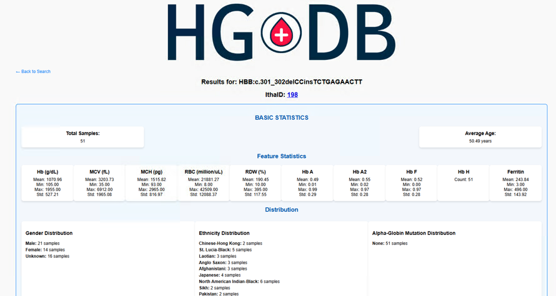The width and height of the screenshot is (556, 296).
Task: Click St. Lucia-Black: 5 samples row
Action: coord(226,250)
